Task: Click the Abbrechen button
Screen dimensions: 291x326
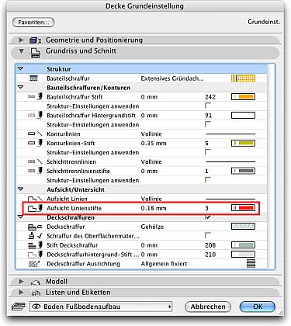Action: pyautogui.click(x=208, y=307)
